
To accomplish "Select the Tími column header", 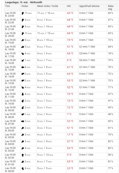I will 7,6.
